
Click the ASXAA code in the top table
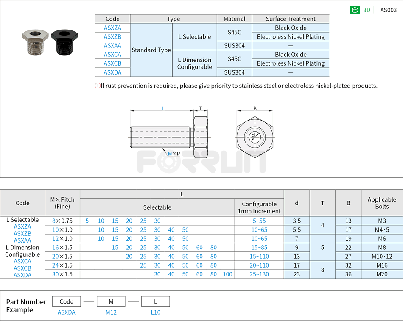pos(112,45)
